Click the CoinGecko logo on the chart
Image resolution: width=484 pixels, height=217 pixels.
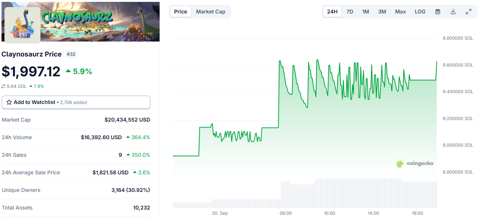tap(415, 163)
